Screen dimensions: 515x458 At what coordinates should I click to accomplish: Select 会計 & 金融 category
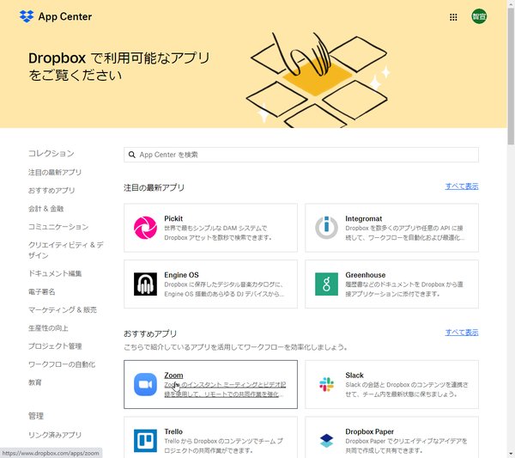click(x=46, y=209)
